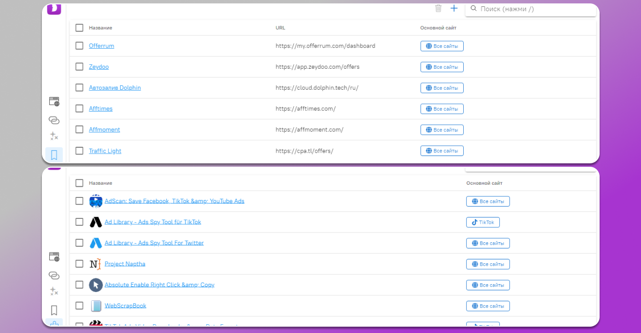Click the Ad Library for Twitter icon
Image resolution: width=641 pixels, height=333 pixels.
click(x=96, y=243)
